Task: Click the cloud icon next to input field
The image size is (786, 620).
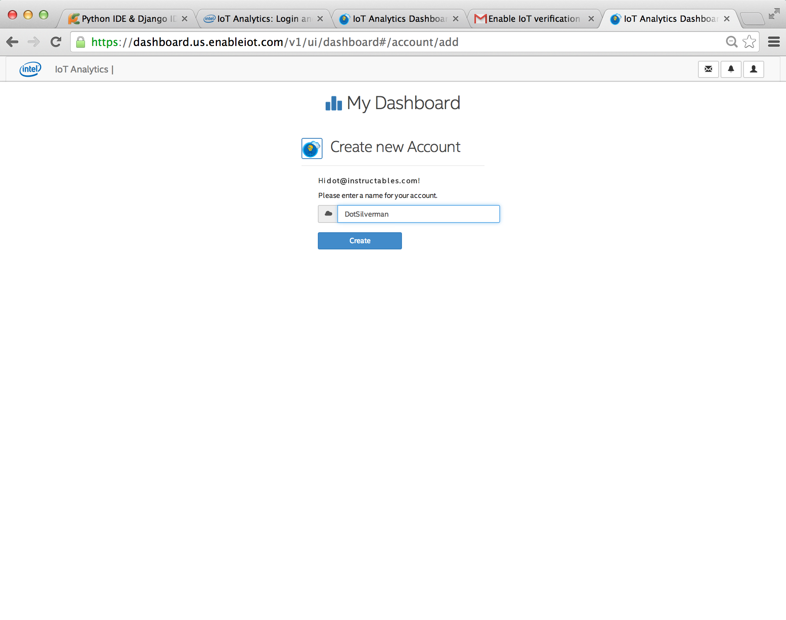Action: 328,214
